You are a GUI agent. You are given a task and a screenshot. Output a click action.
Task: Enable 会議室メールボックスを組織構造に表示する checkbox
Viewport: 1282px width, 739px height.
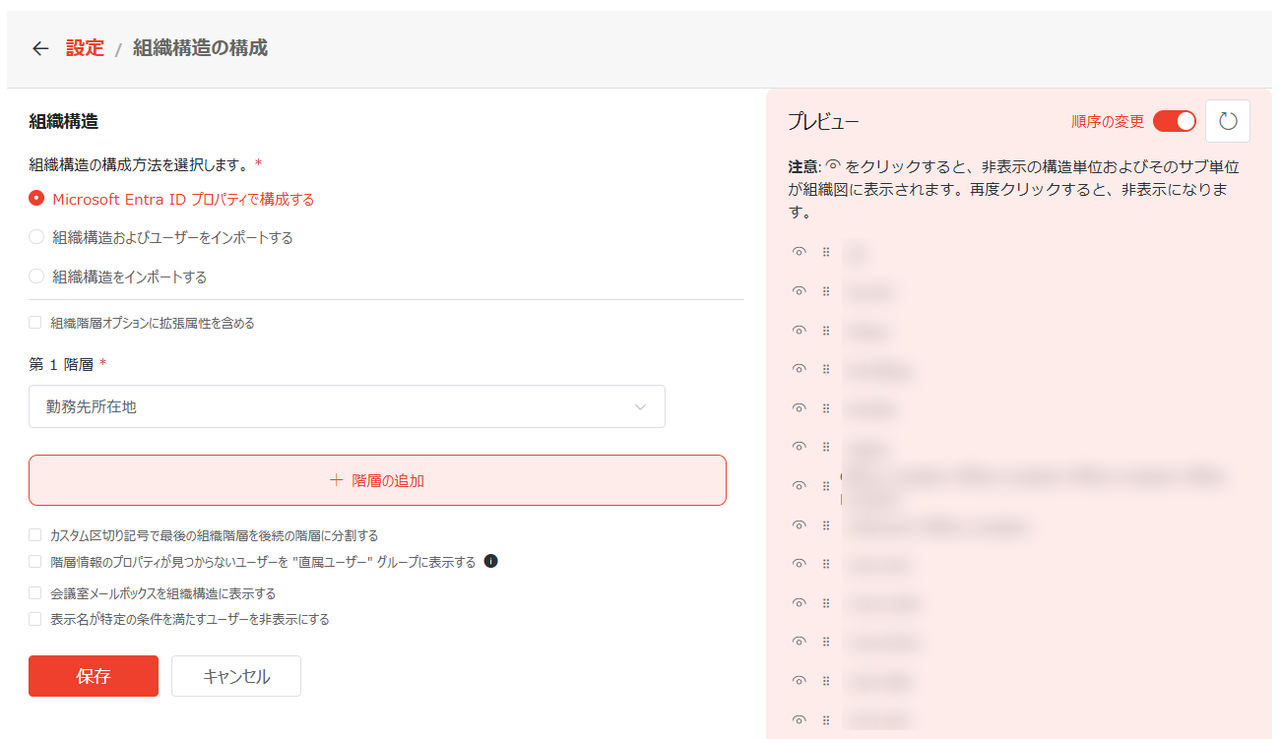(x=35, y=593)
